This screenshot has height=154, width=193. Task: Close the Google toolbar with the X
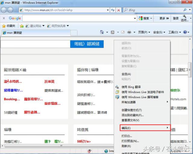[4, 18]
